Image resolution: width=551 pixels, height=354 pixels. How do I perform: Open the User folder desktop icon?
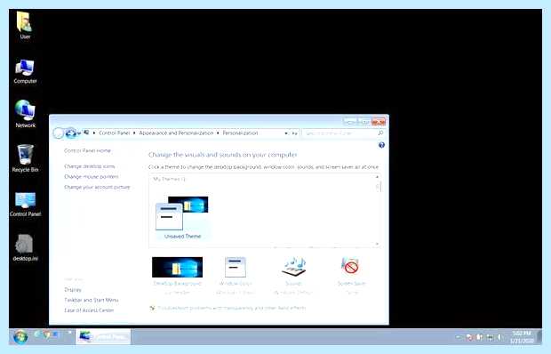(25, 25)
